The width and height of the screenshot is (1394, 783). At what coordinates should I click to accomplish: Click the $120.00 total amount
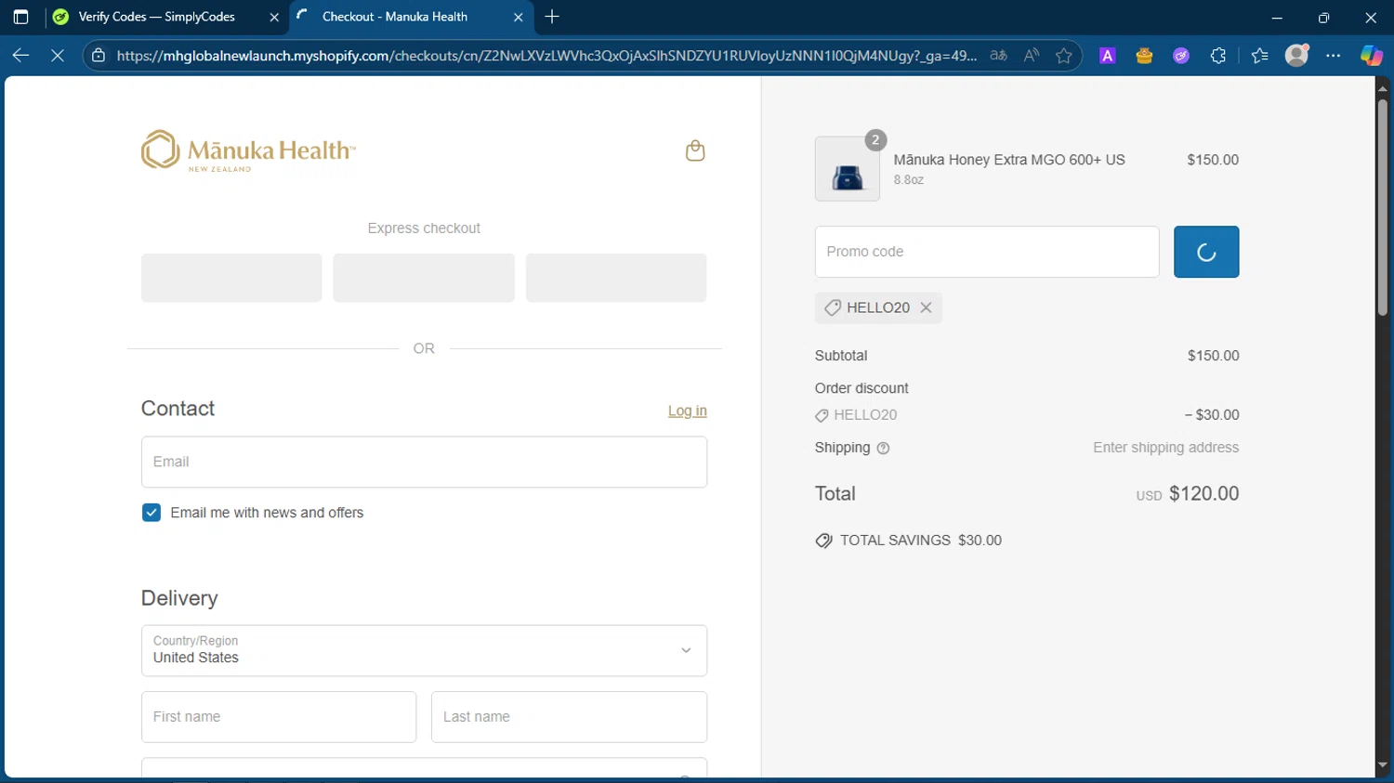pyautogui.click(x=1203, y=494)
